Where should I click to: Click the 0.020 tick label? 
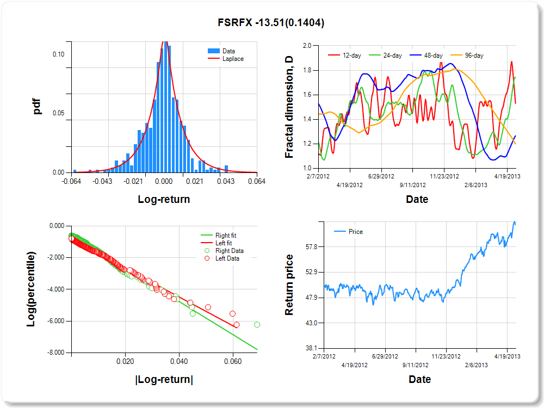(x=125, y=362)
